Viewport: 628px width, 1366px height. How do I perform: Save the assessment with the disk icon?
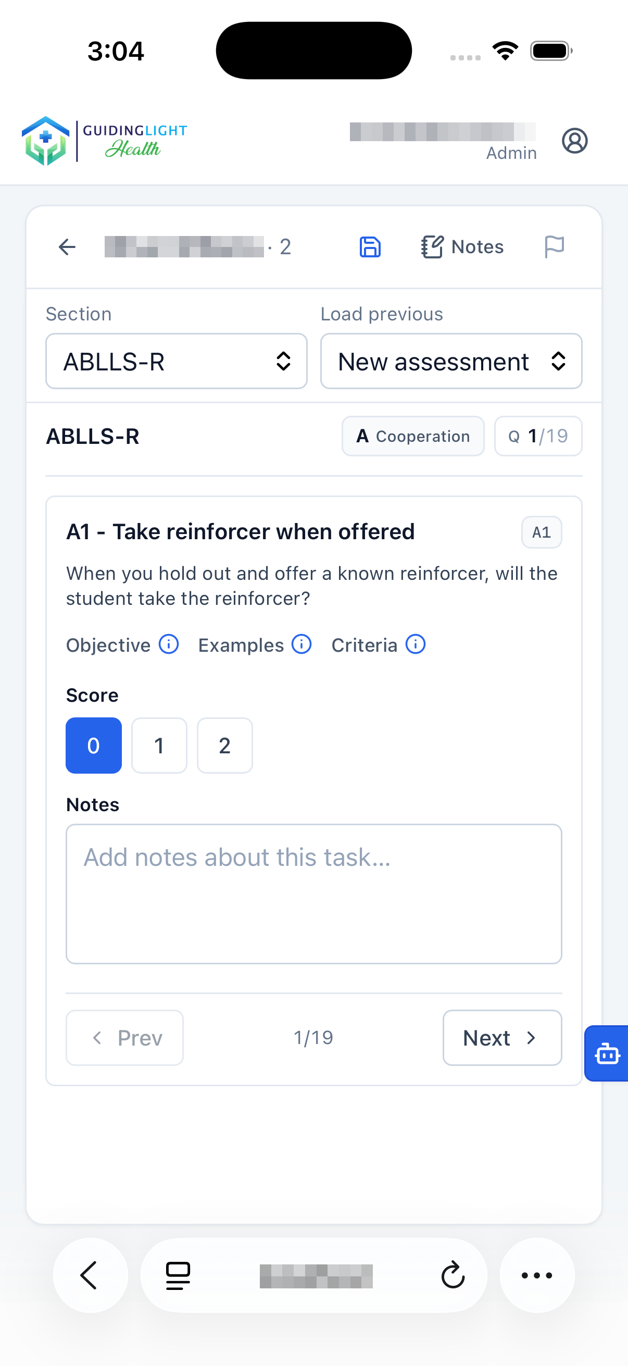tap(370, 246)
